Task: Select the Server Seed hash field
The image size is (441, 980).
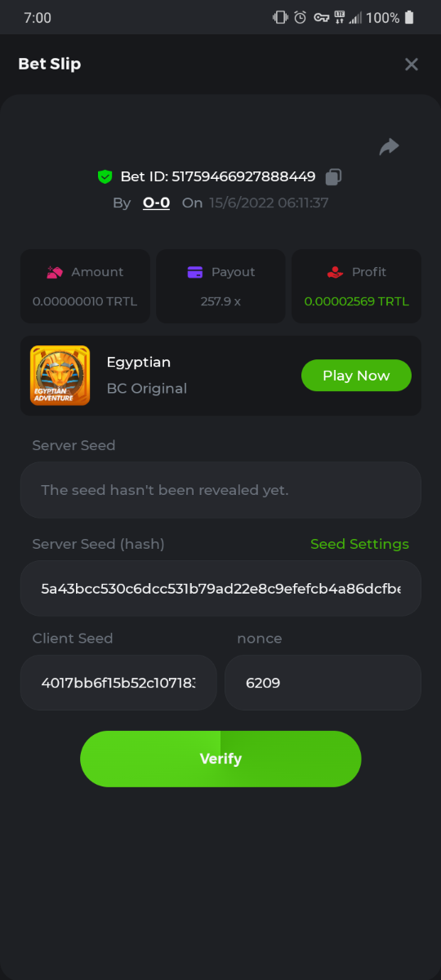Action: (x=220, y=588)
